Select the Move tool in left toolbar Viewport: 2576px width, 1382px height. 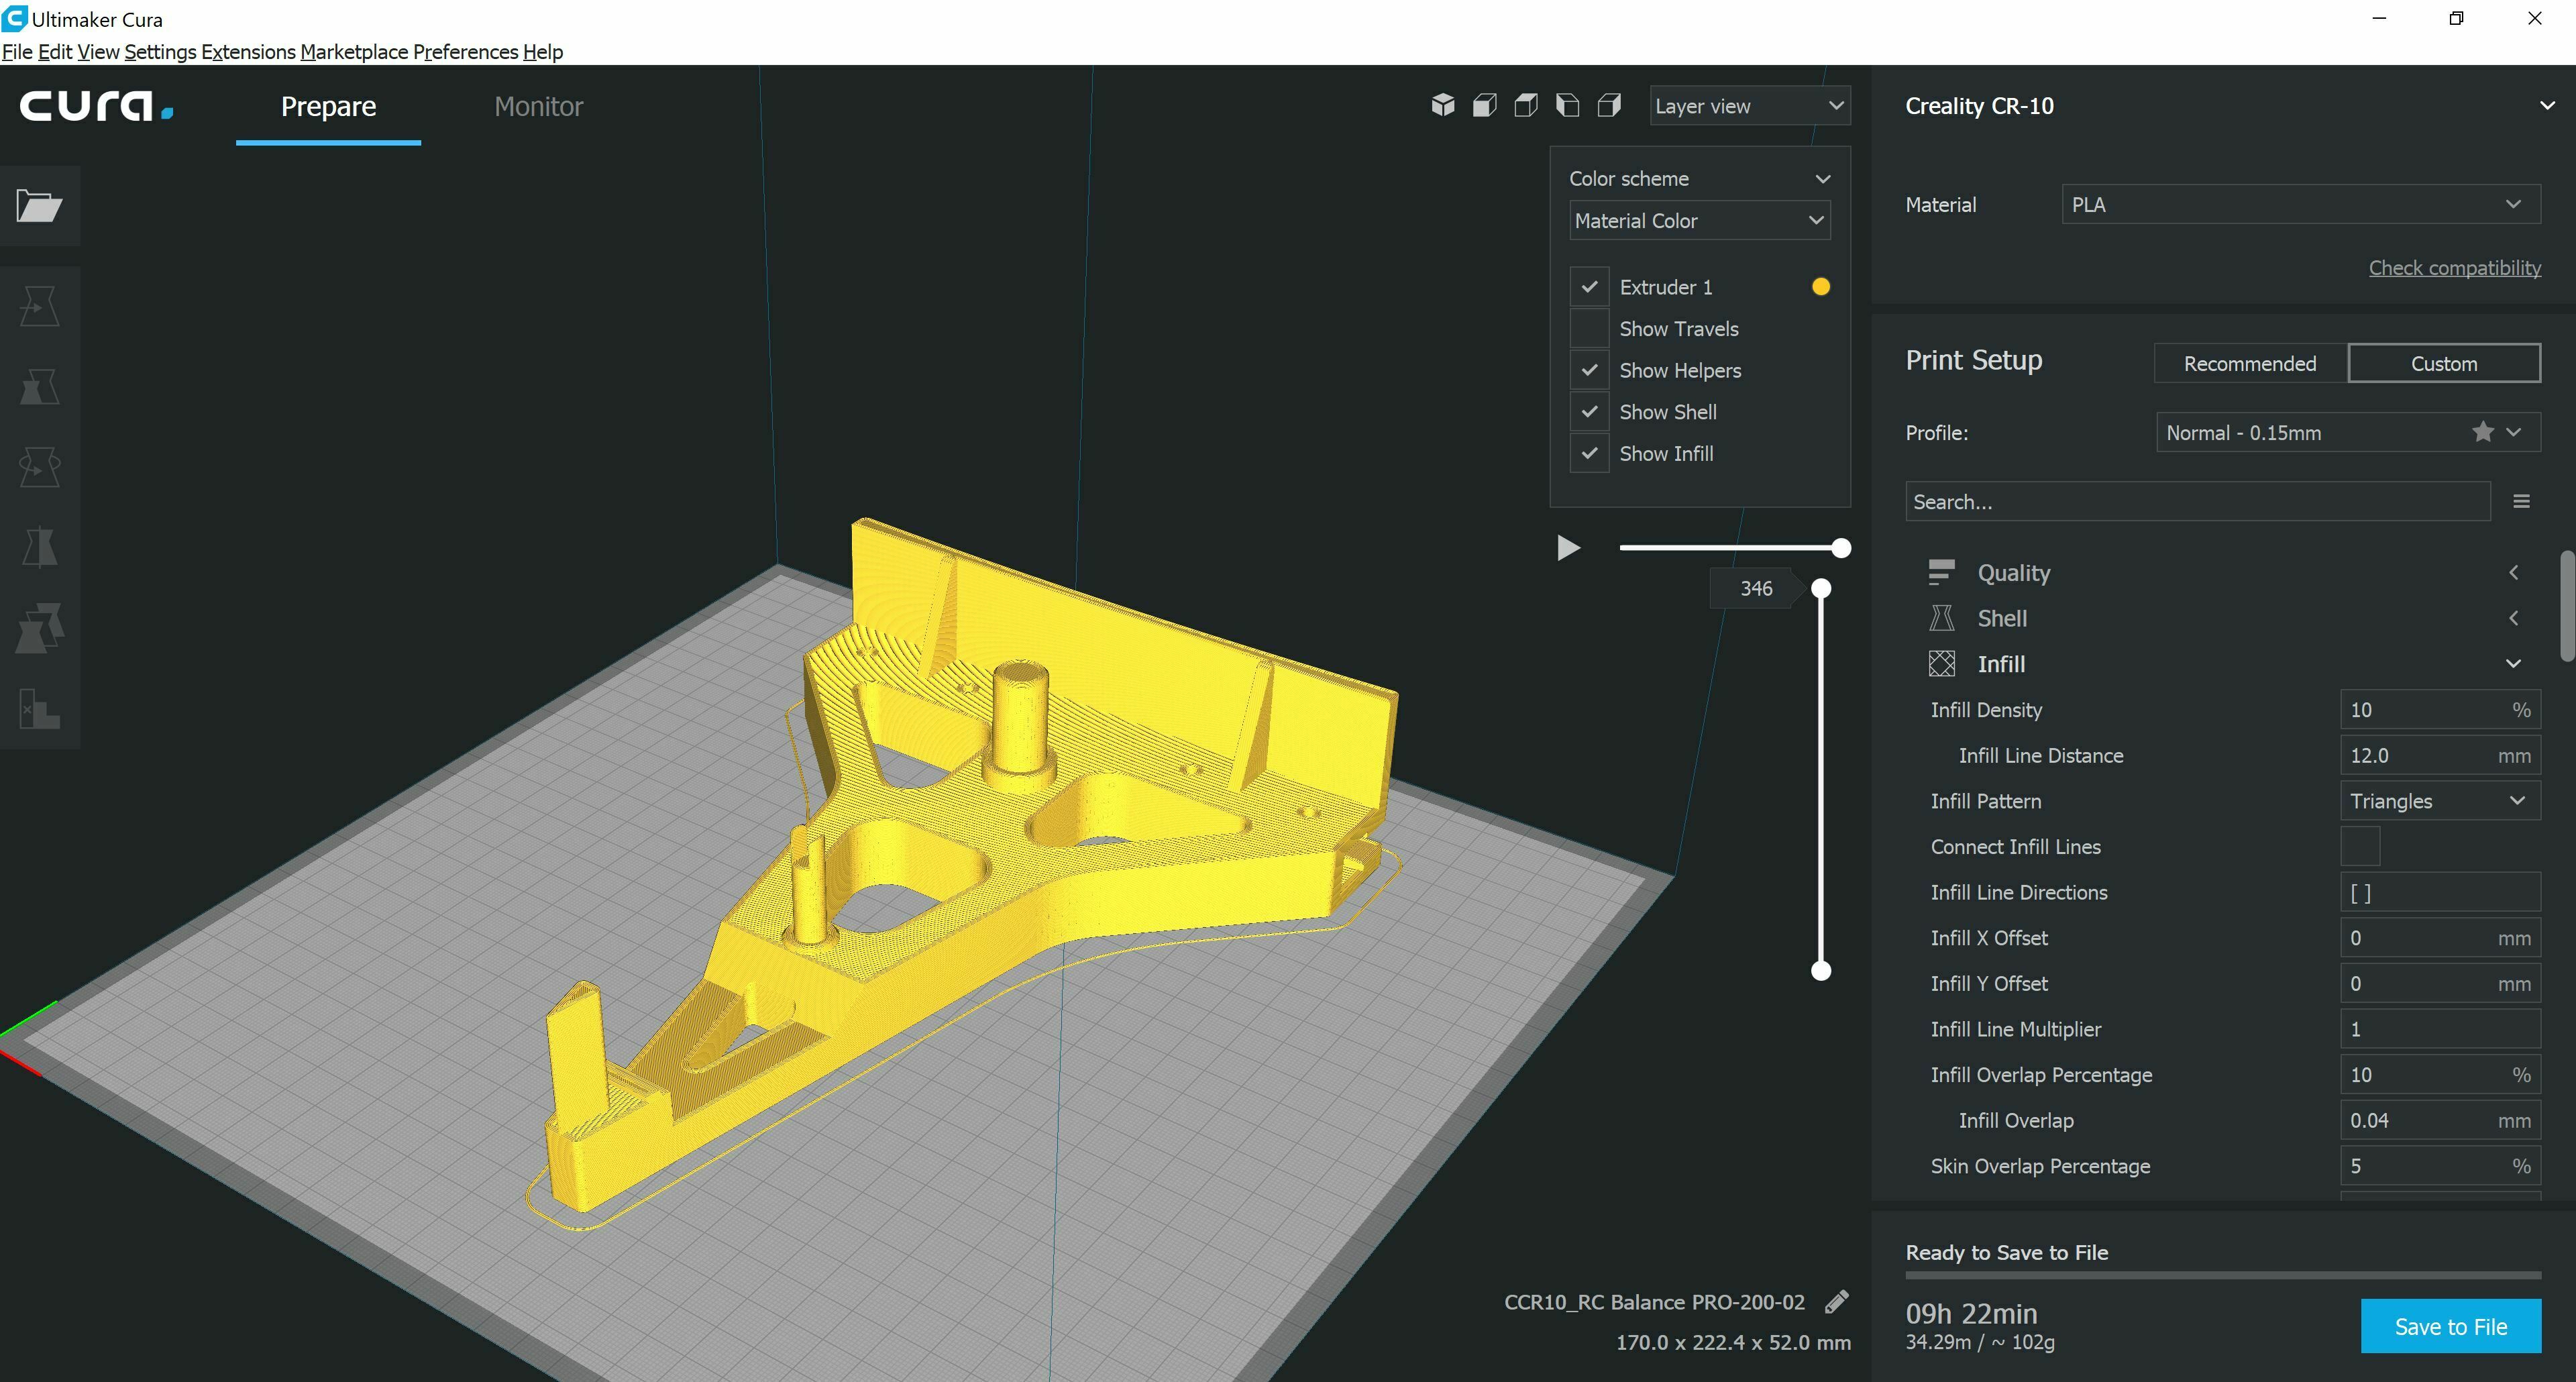[x=40, y=306]
